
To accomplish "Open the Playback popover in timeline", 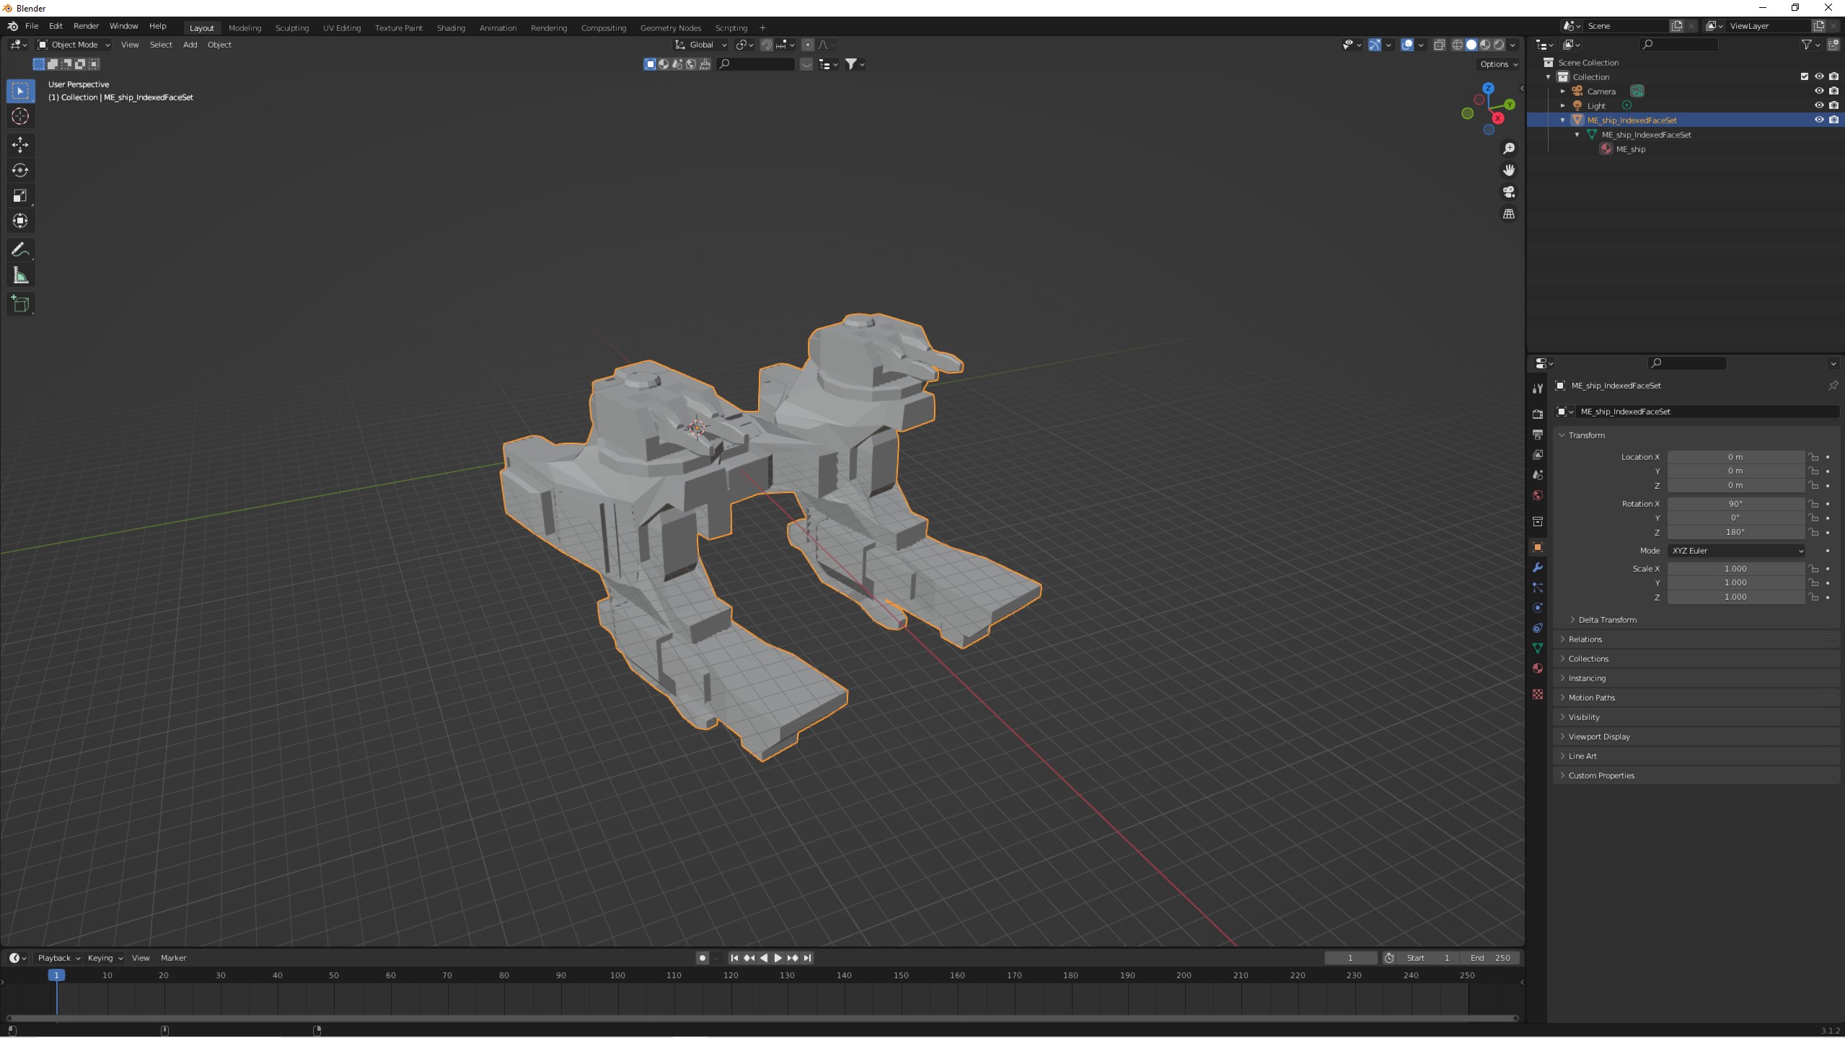I will tap(58, 958).
